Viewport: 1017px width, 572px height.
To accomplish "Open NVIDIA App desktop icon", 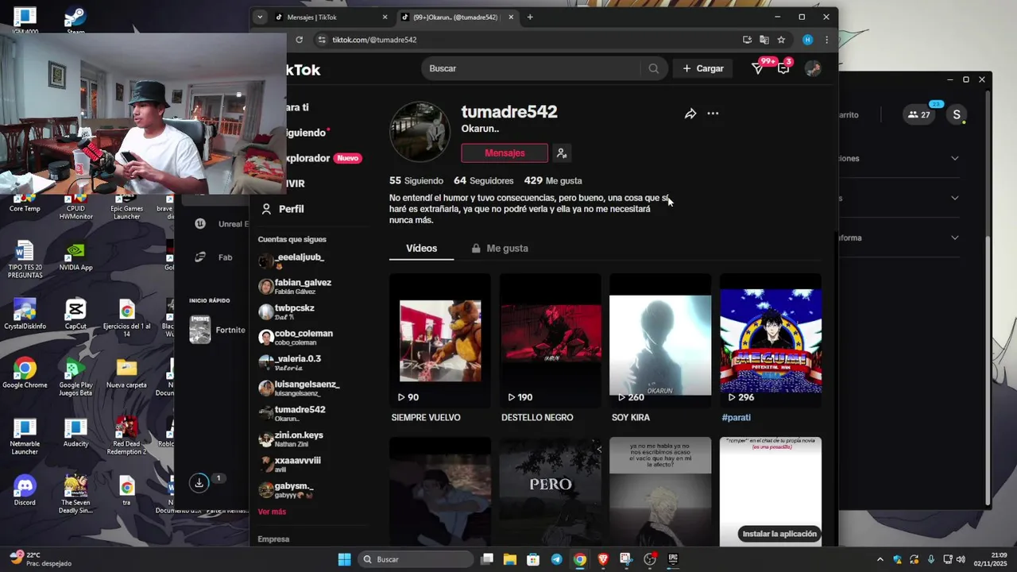I will [75, 256].
